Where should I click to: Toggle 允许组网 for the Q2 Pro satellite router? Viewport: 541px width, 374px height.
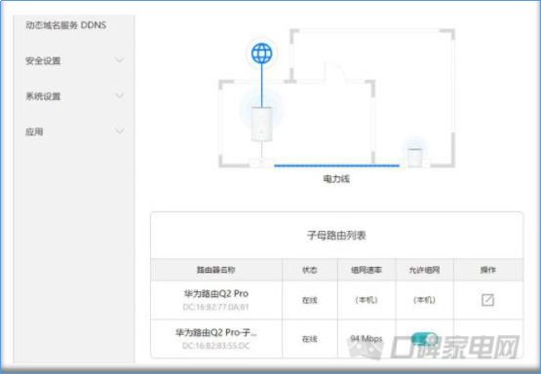tap(424, 339)
